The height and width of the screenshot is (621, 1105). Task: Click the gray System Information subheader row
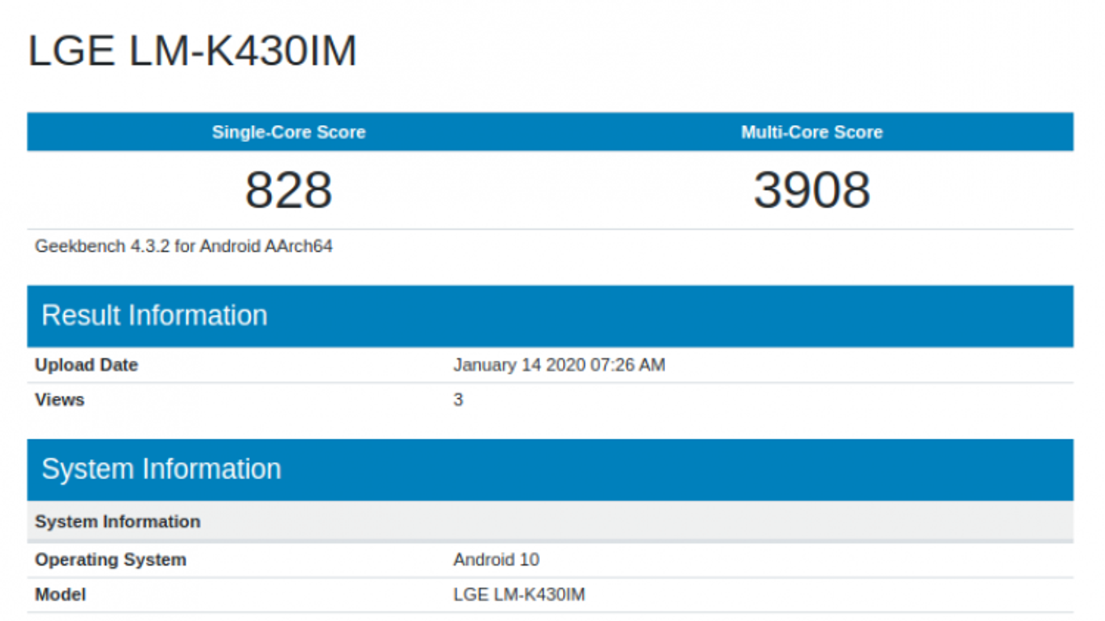coord(550,521)
